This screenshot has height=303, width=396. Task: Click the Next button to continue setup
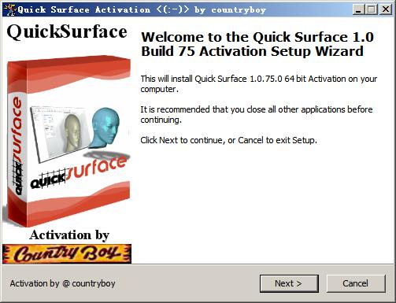(x=289, y=283)
